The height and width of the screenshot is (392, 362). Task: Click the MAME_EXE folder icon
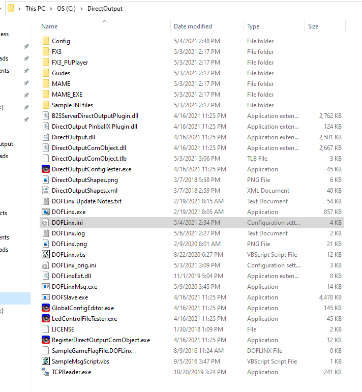(46, 95)
